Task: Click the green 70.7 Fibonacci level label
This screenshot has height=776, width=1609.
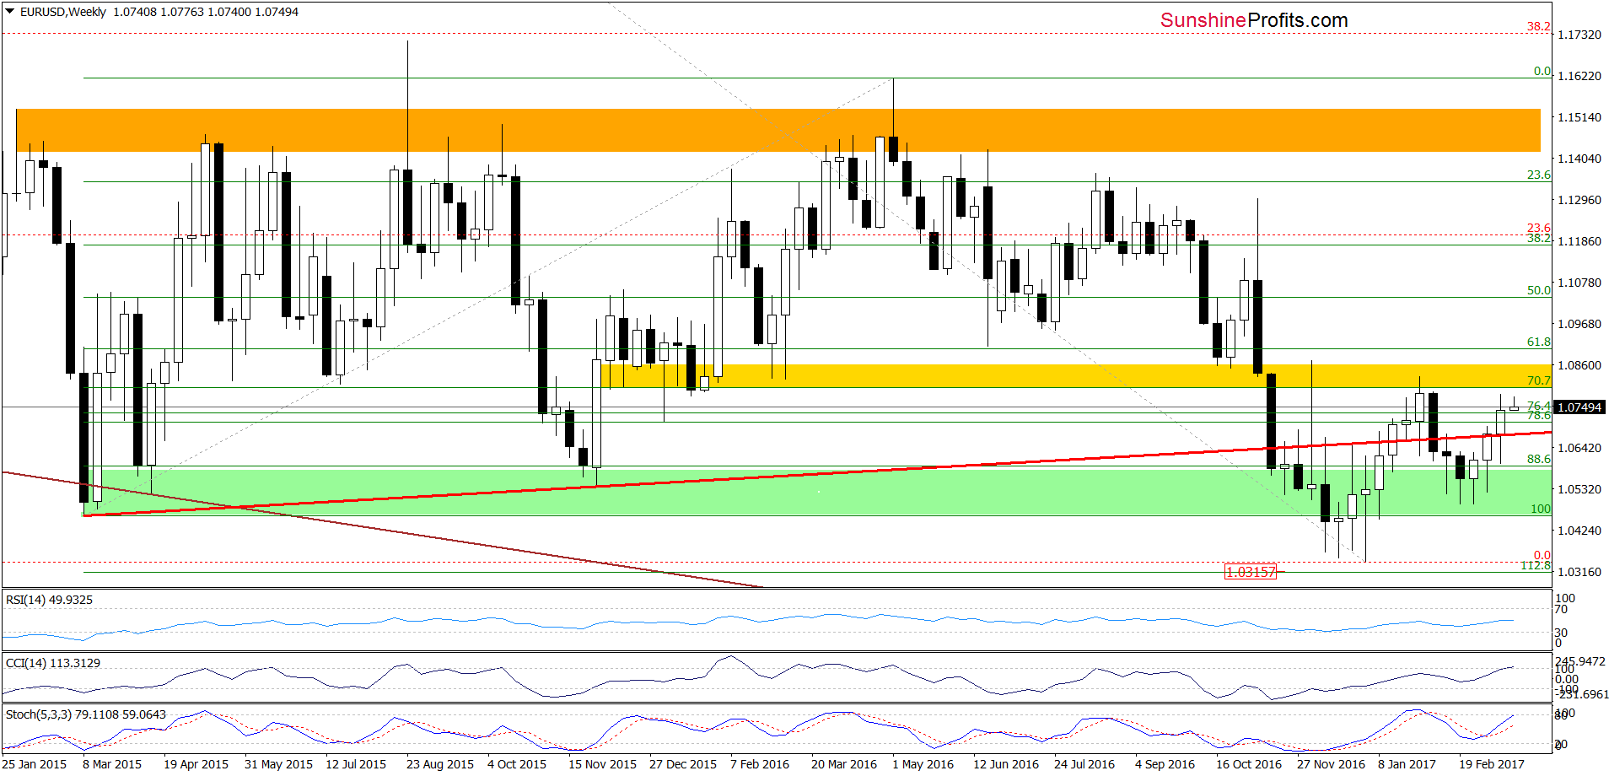Action: coord(1539,380)
